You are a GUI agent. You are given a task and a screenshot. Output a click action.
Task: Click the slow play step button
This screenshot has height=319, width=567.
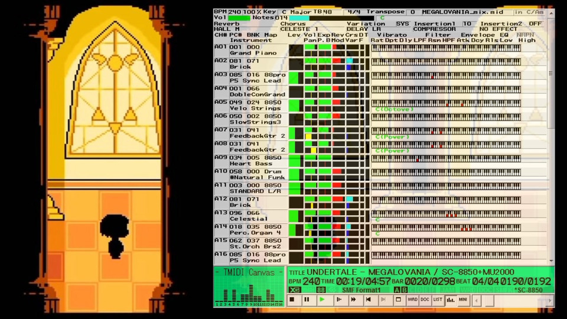click(338, 300)
